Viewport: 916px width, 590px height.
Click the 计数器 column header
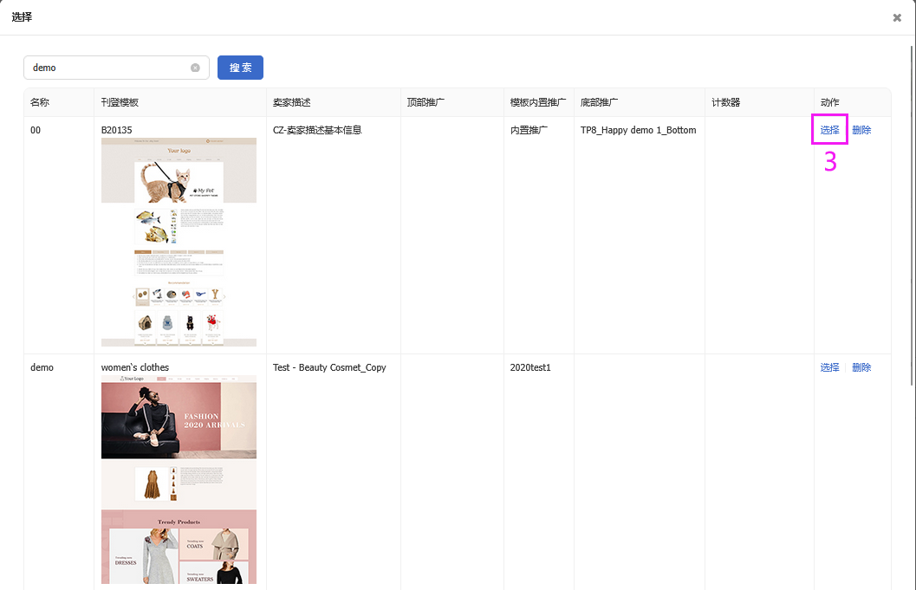click(726, 102)
